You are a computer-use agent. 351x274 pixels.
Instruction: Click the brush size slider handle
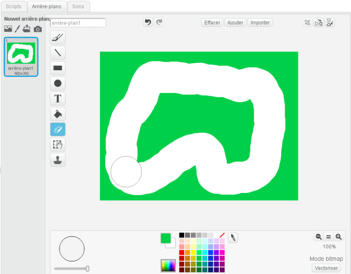(87, 268)
